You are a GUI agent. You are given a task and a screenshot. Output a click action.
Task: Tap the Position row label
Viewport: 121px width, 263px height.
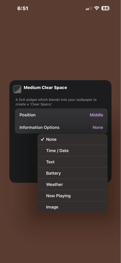click(x=27, y=115)
